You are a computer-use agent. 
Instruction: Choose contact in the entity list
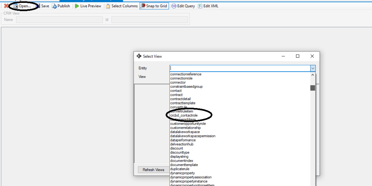tap(176, 91)
